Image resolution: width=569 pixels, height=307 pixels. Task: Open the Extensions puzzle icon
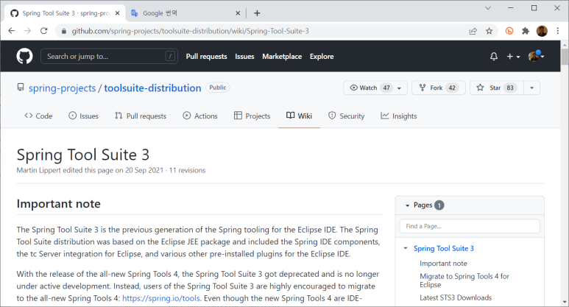click(x=526, y=31)
